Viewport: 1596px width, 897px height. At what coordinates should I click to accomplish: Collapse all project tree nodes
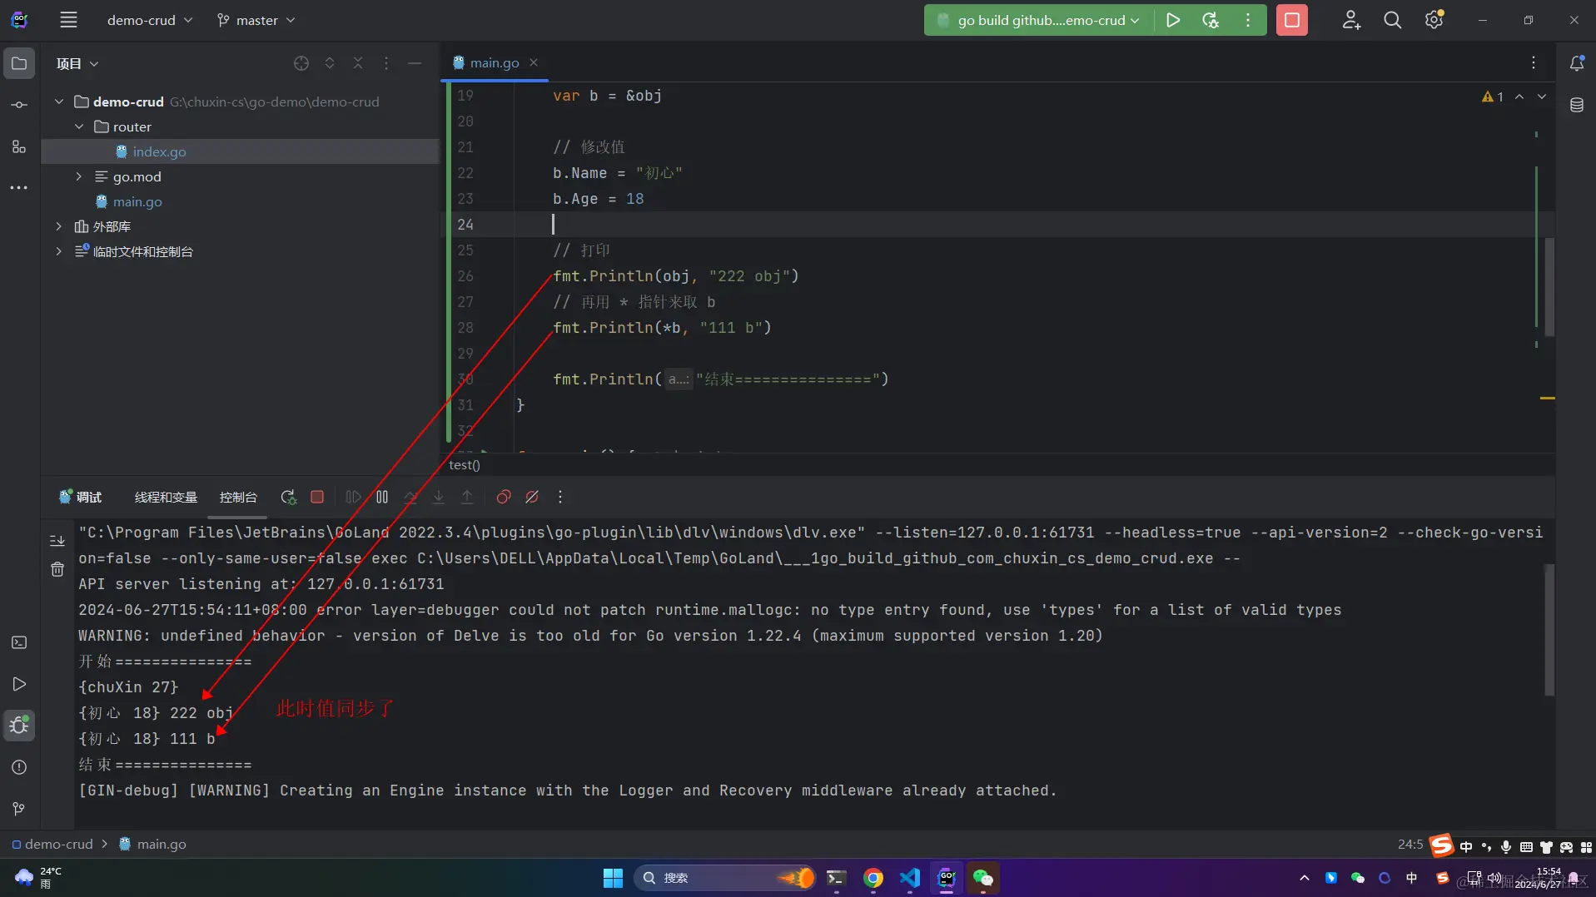click(358, 63)
